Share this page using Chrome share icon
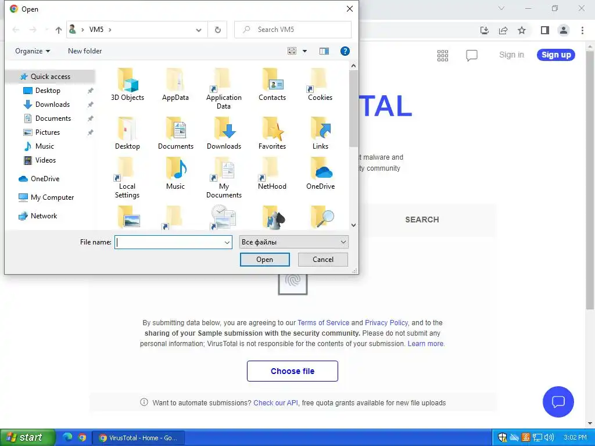The image size is (595, 446). click(503, 30)
